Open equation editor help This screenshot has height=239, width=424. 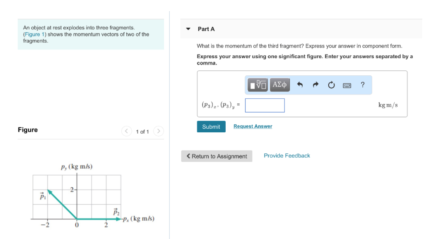[x=362, y=85]
